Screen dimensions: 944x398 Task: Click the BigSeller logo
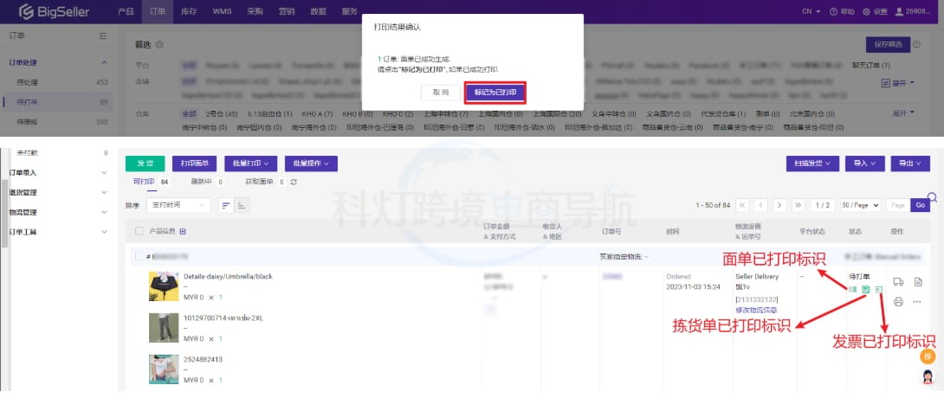[55, 11]
